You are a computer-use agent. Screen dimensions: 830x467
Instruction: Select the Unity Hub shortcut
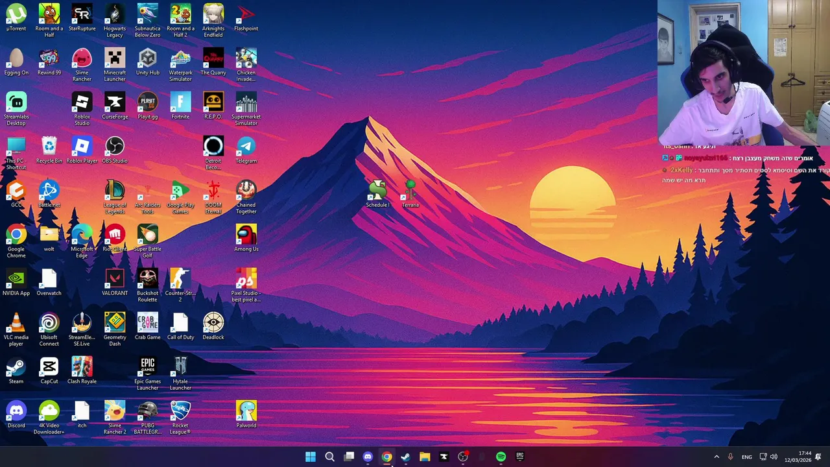(x=147, y=62)
